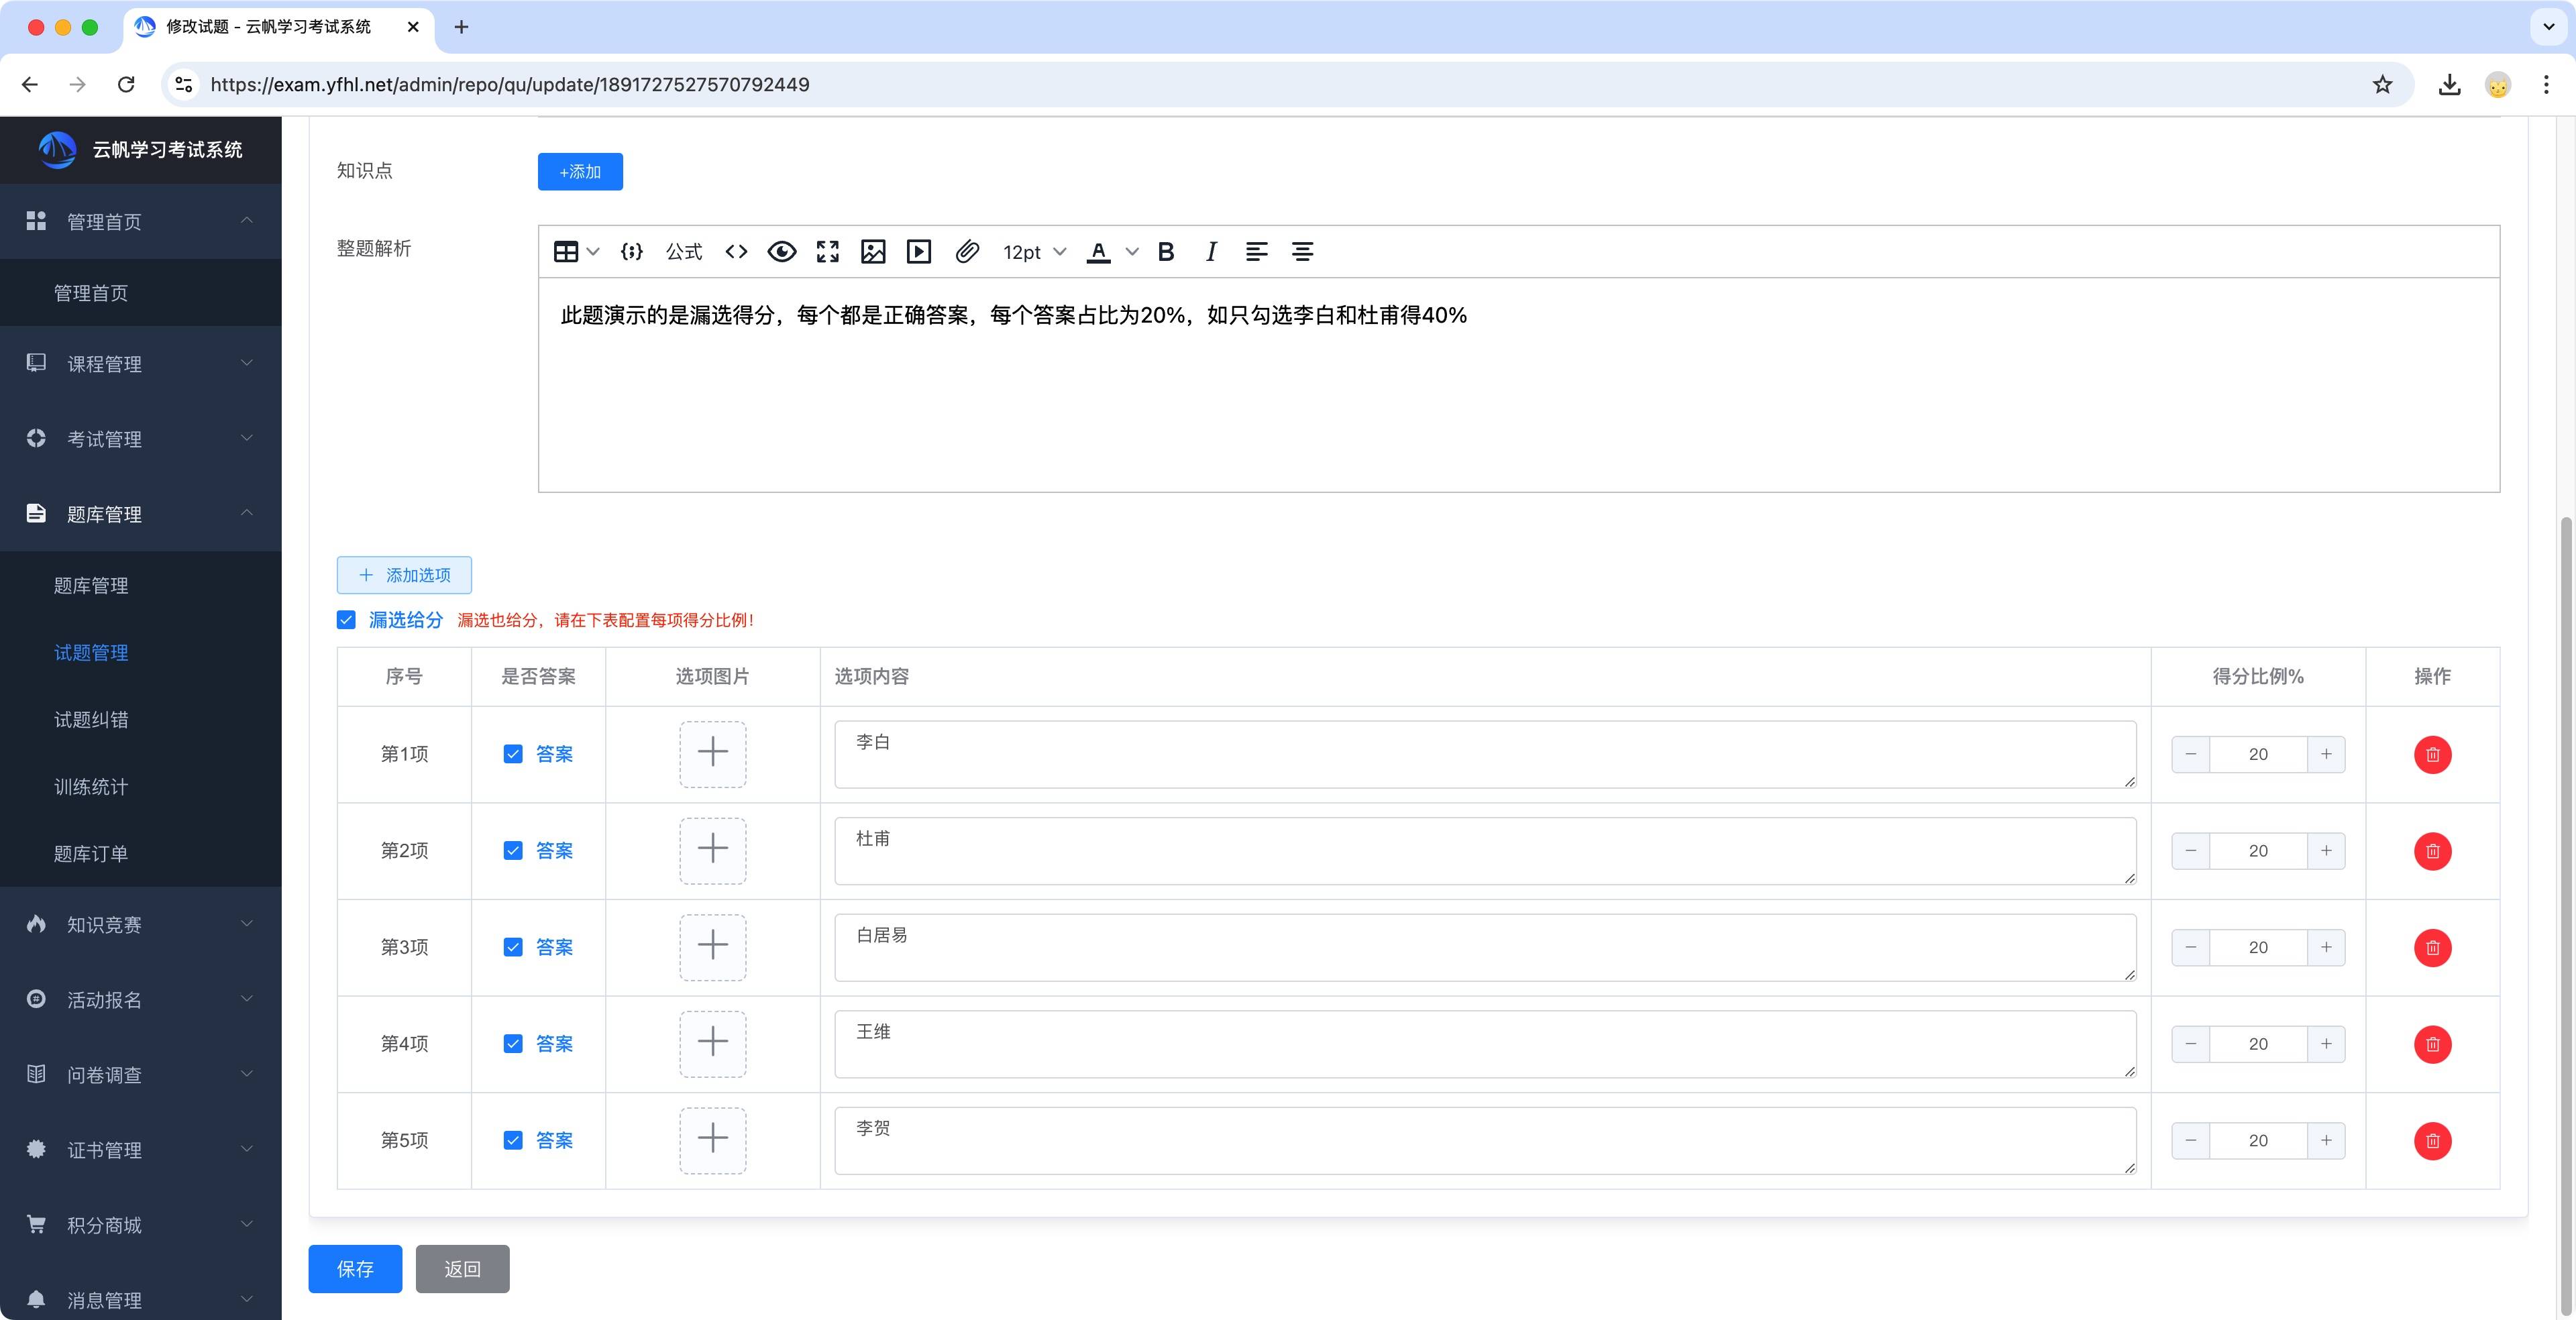Toggle the preview eye icon in editor
The width and height of the screenshot is (2576, 1320).
point(781,252)
